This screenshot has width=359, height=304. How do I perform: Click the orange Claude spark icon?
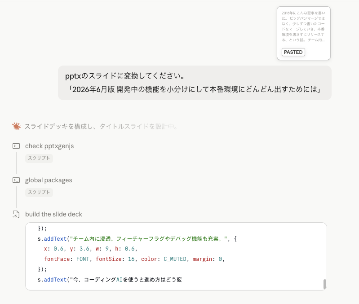(16, 126)
